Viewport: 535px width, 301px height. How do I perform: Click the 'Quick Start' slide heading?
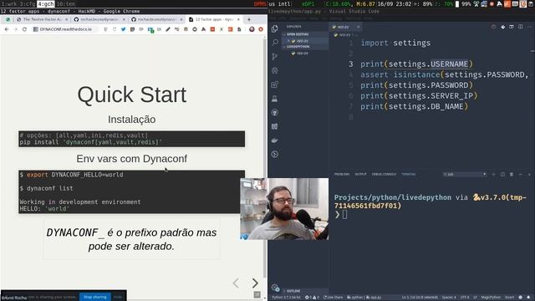click(x=132, y=94)
